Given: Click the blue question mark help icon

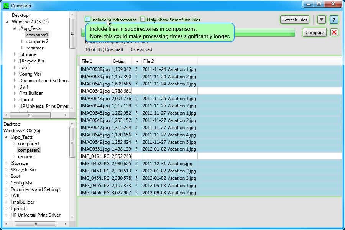Looking at the screenshot, I should 334,20.
